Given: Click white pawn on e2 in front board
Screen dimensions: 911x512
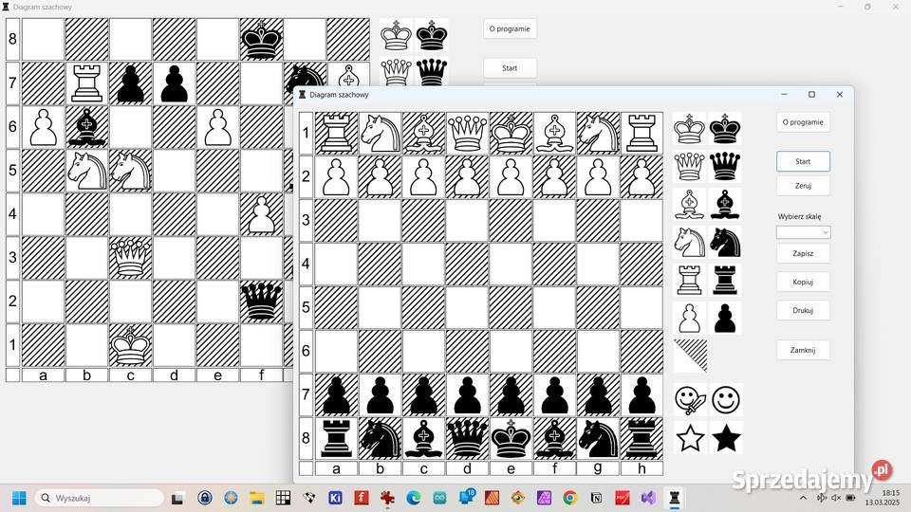Looking at the screenshot, I should (x=511, y=176).
